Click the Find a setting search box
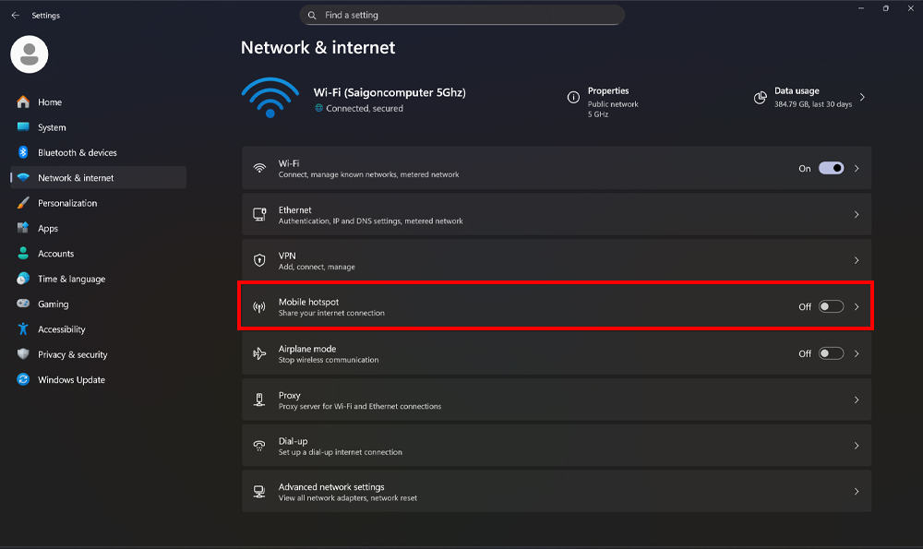Screen dimensions: 923x549 tap(461, 15)
